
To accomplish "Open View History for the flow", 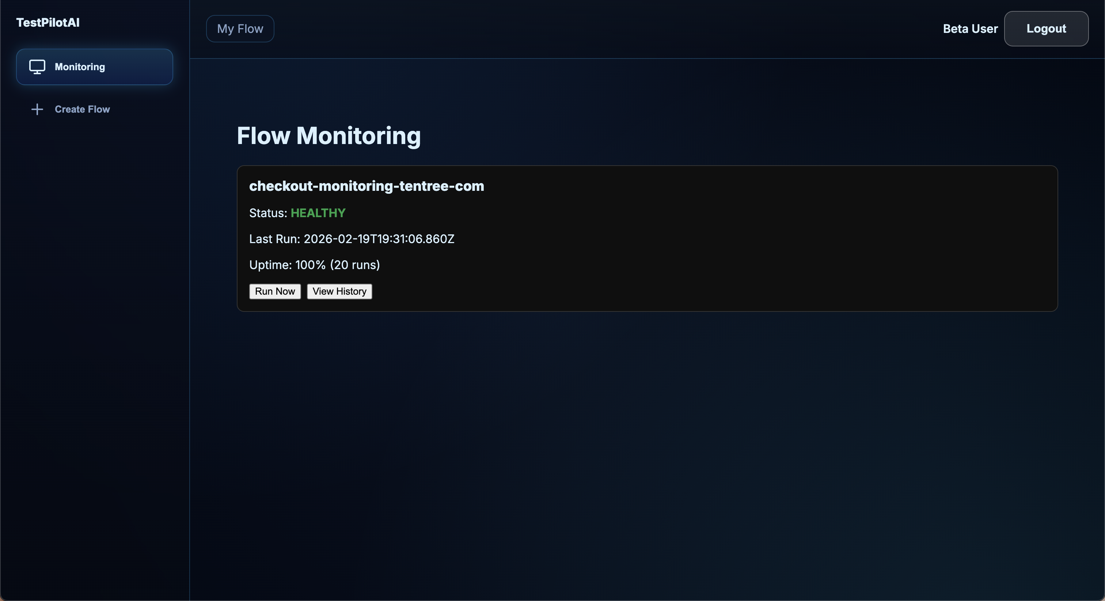I will coord(339,291).
